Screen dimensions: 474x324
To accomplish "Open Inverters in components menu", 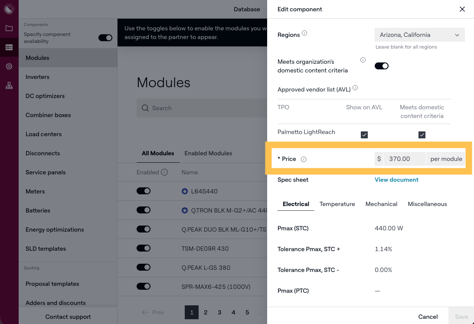I will pyautogui.click(x=68, y=77).
